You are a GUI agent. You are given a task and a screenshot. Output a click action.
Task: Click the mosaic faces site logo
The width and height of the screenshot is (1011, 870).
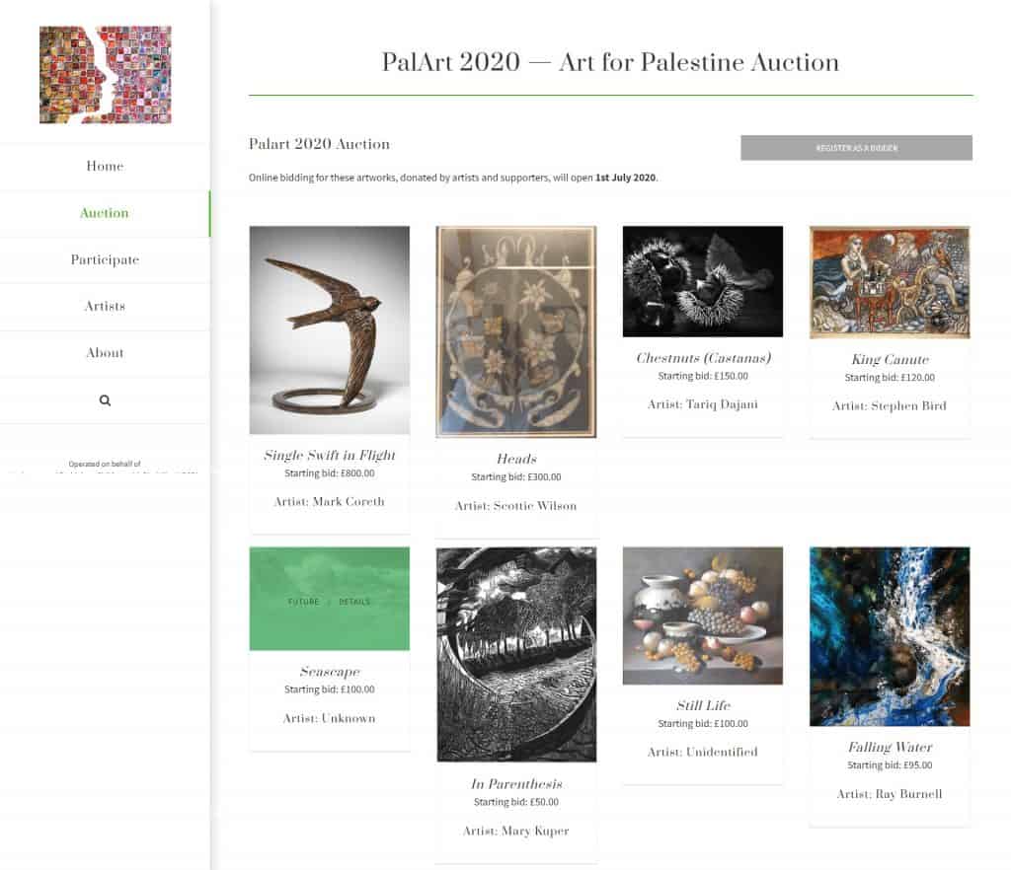coord(105,75)
